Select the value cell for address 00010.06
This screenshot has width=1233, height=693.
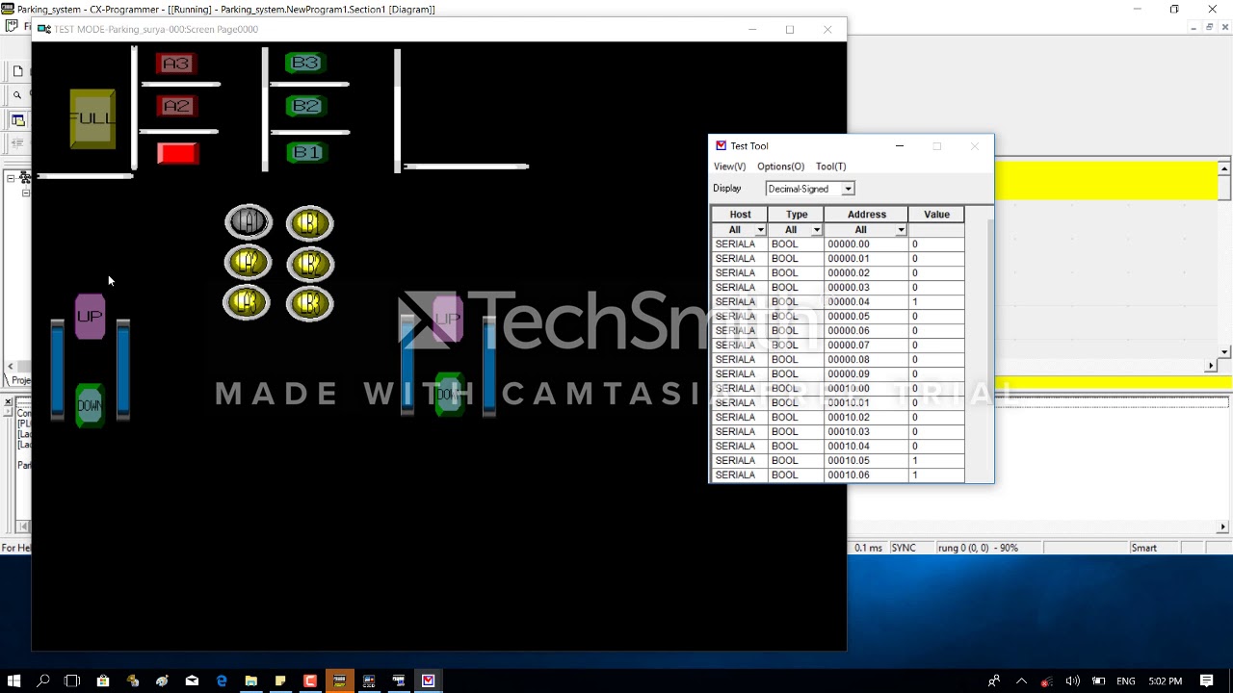(936, 475)
